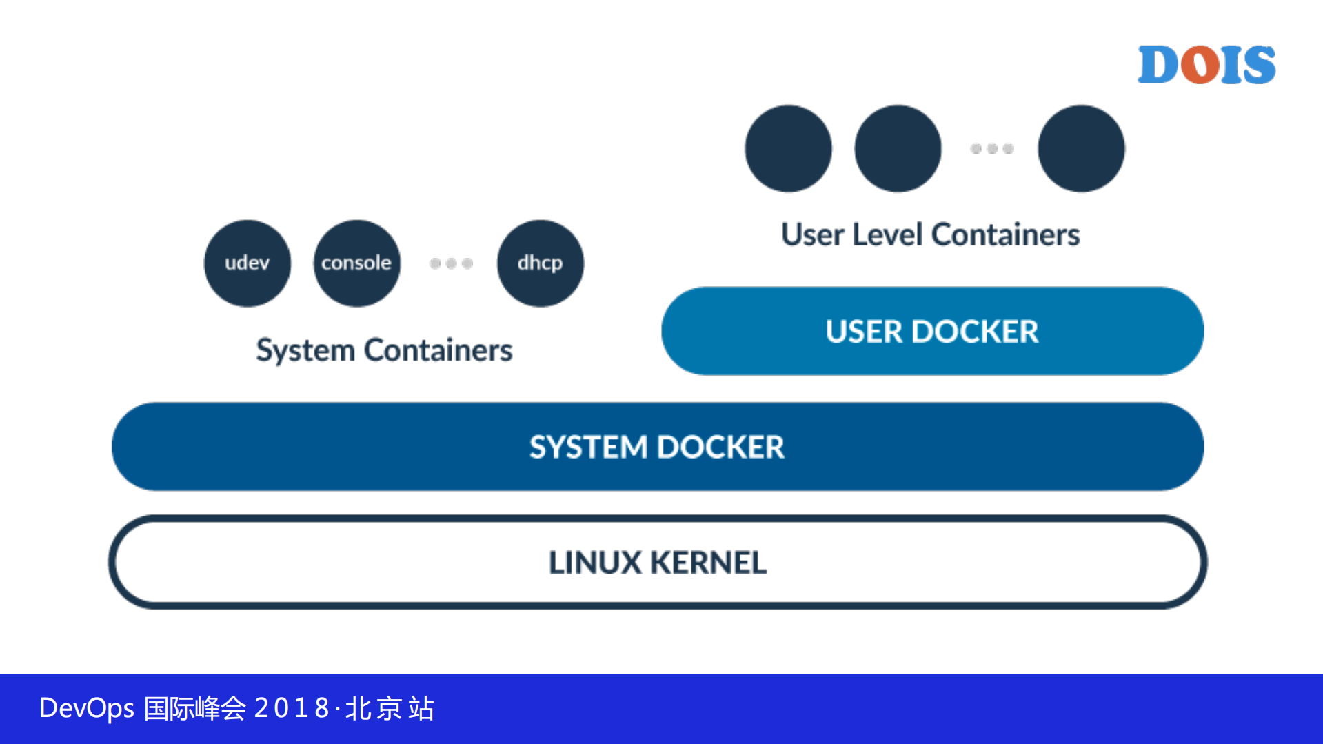Viewport: 1323px width, 744px height.
Task: Select the console system container circle
Action: coord(356,263)
